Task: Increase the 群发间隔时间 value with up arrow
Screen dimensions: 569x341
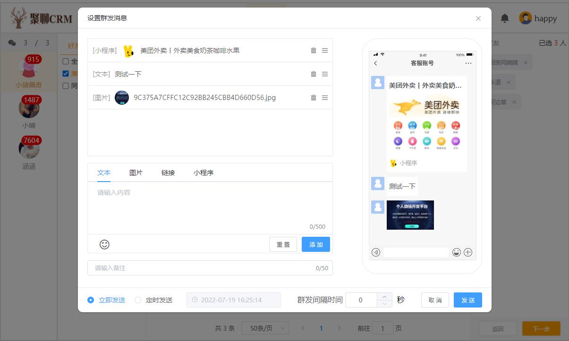Action: point(384,297)
